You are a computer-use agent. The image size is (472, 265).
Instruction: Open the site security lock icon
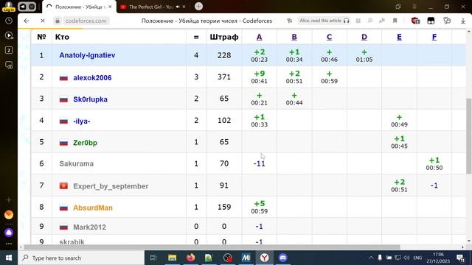click(58, 21)
